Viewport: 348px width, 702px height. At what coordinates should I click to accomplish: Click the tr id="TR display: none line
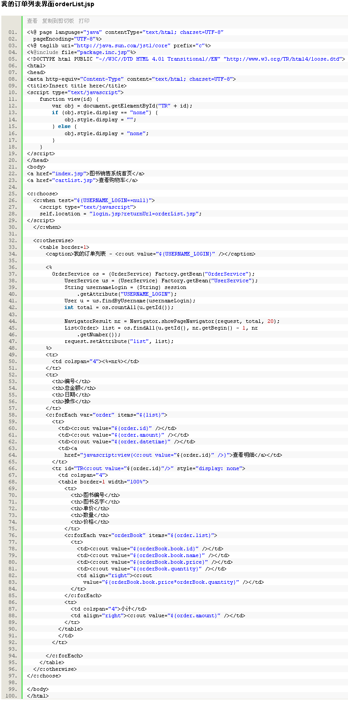(148, 468)
